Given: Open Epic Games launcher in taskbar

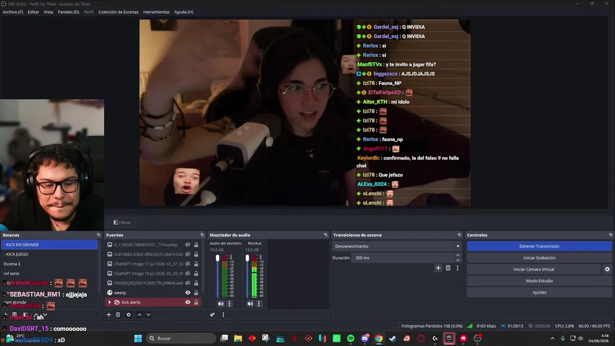Looking at the screenshot, I should point(449,338).
